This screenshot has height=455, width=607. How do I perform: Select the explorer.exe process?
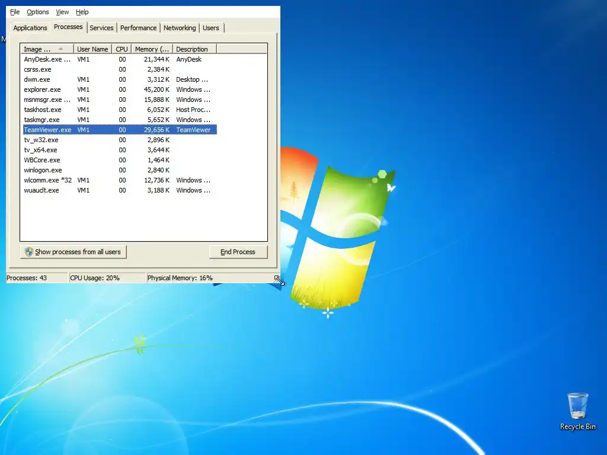point(120,89)
